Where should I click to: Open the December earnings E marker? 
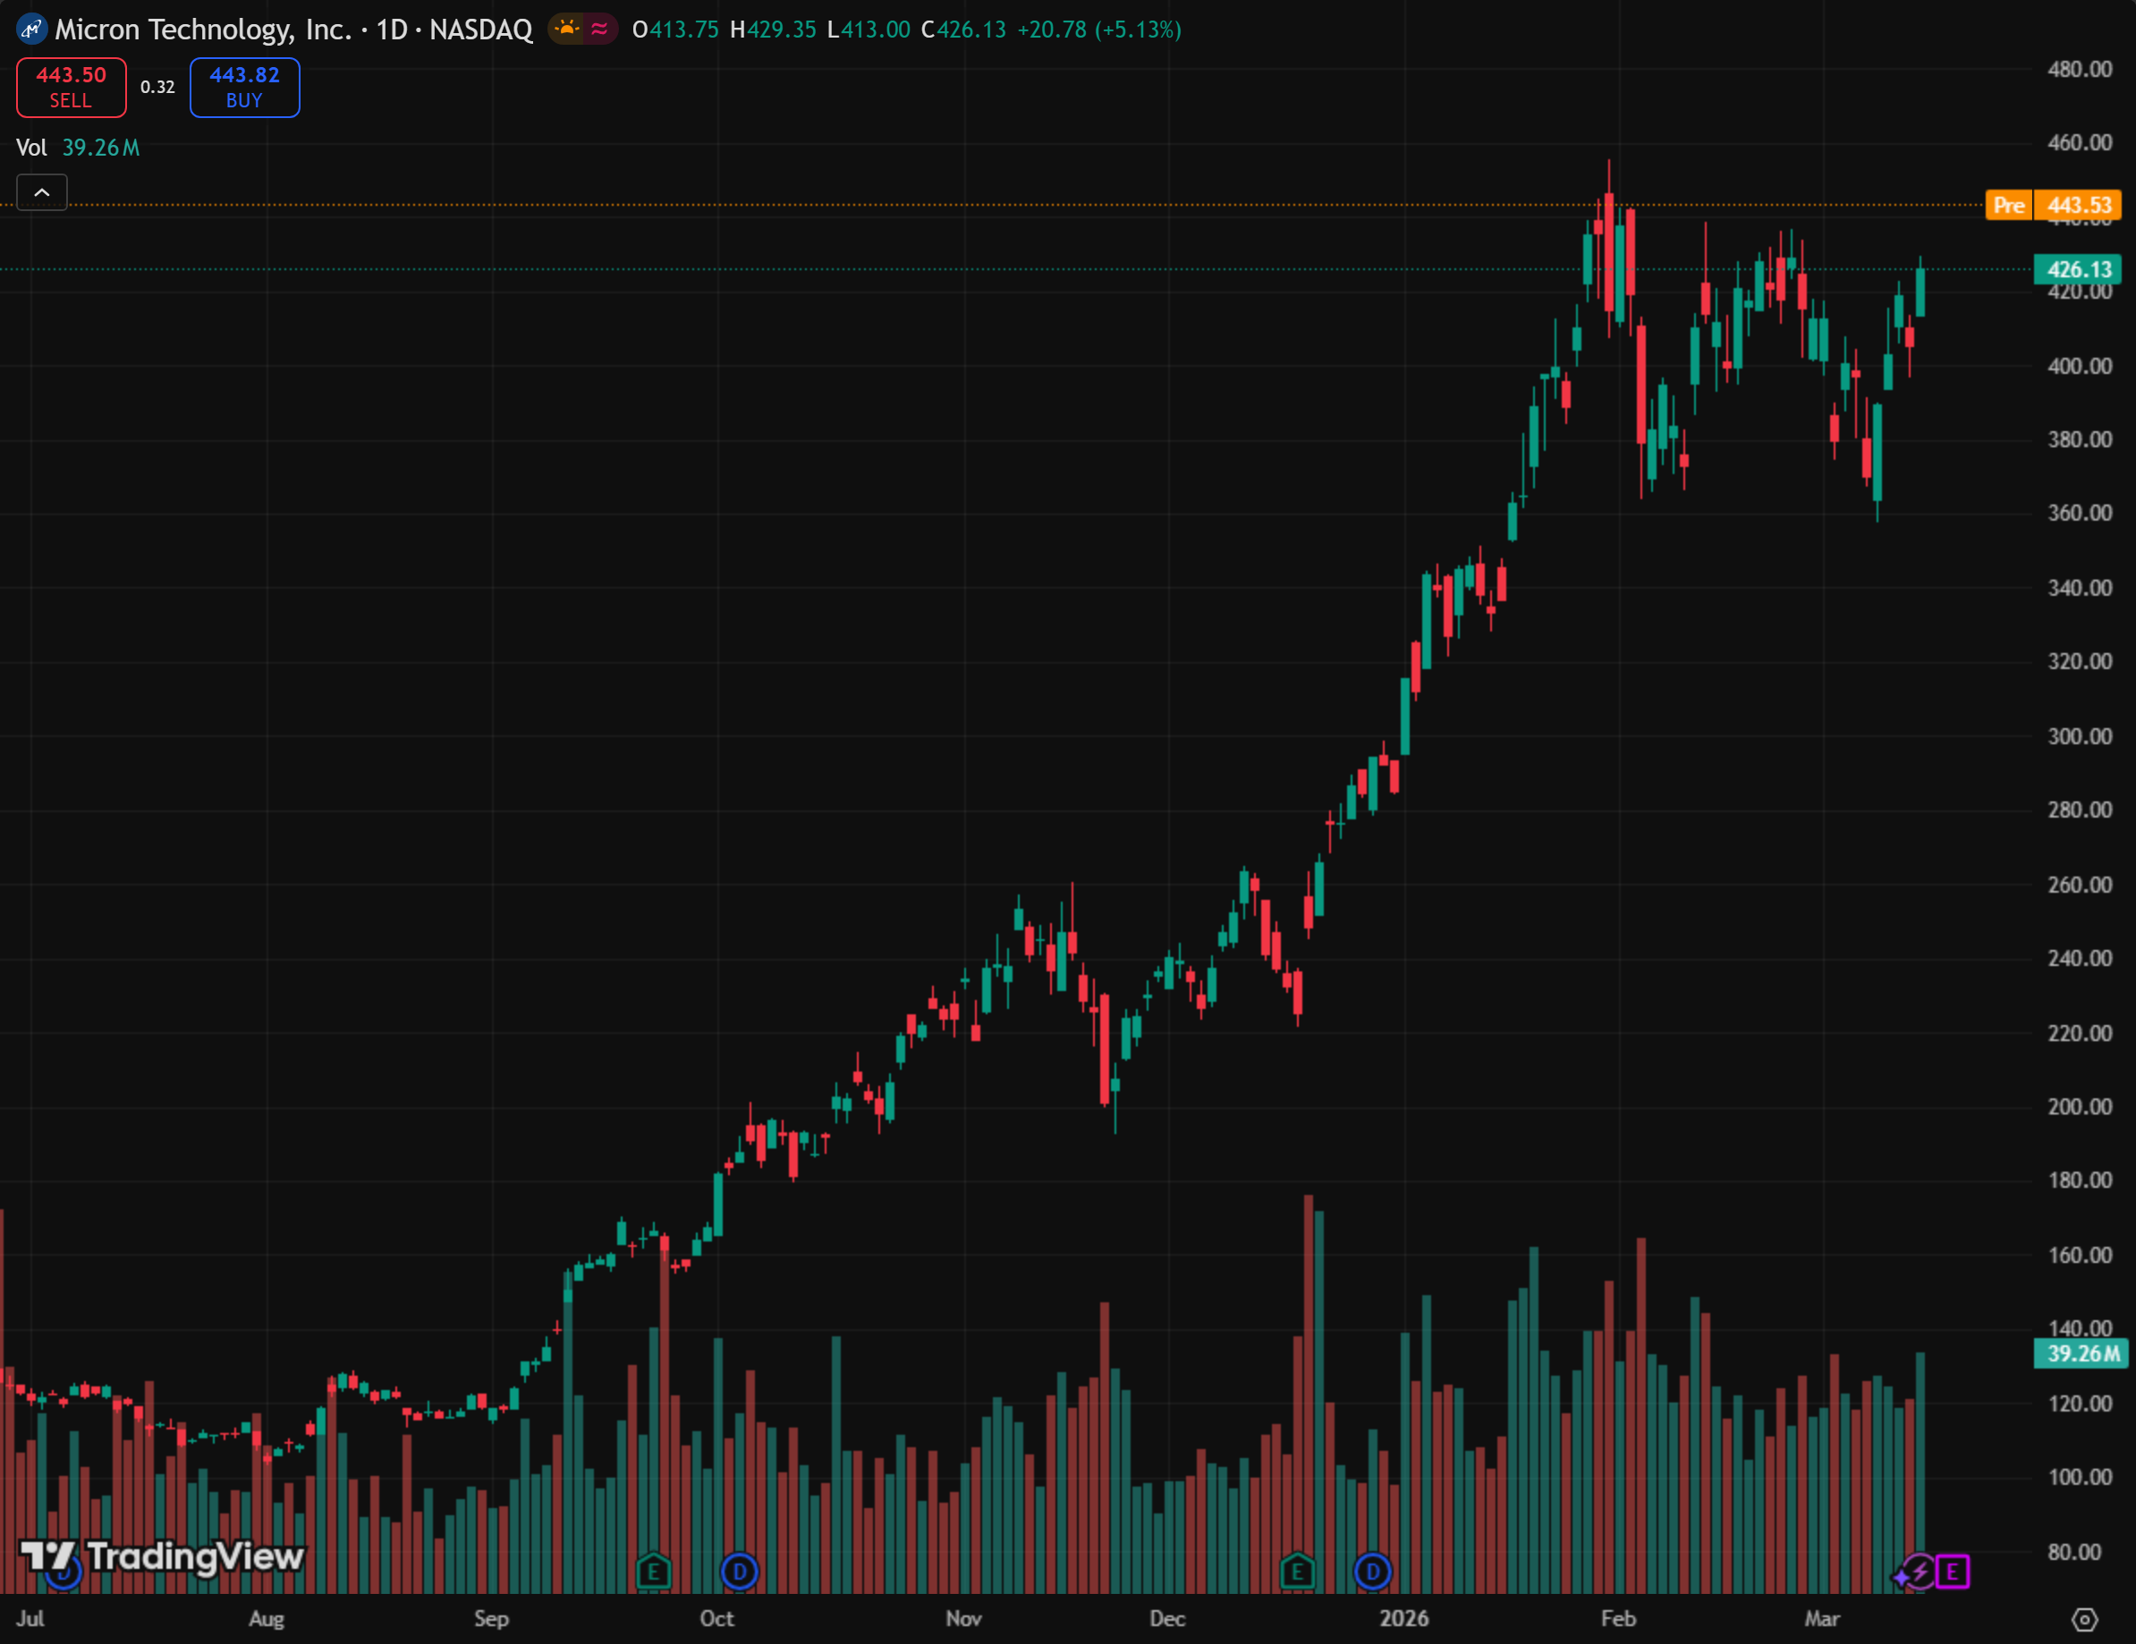(x=1297, y=1572)
